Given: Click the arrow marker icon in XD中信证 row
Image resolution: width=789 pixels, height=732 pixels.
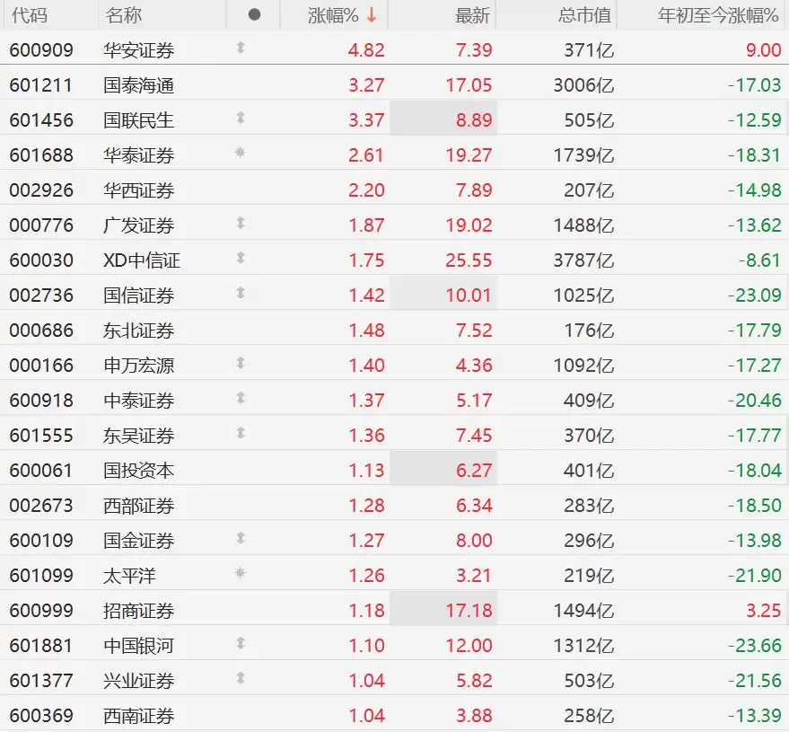Looking at the screenshot, I should point(241,257).
